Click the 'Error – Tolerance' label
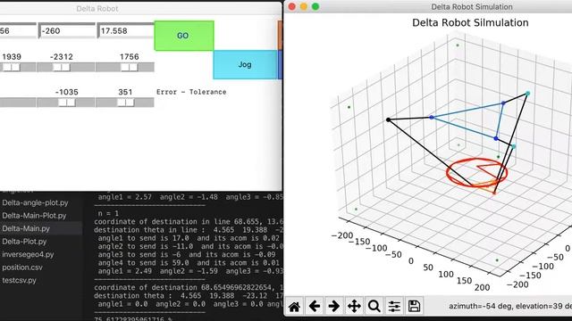Image resolution: width=572 pixels, height=321 pixels. point(191,92)
